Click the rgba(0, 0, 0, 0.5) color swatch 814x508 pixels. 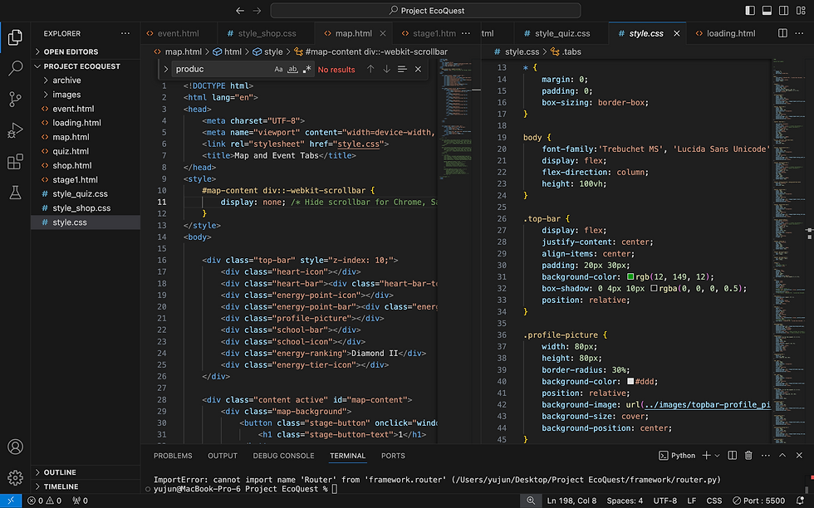655,288
